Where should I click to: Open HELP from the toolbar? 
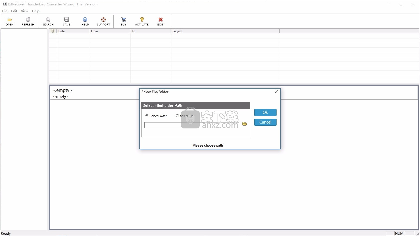click(x=85, y=21)
